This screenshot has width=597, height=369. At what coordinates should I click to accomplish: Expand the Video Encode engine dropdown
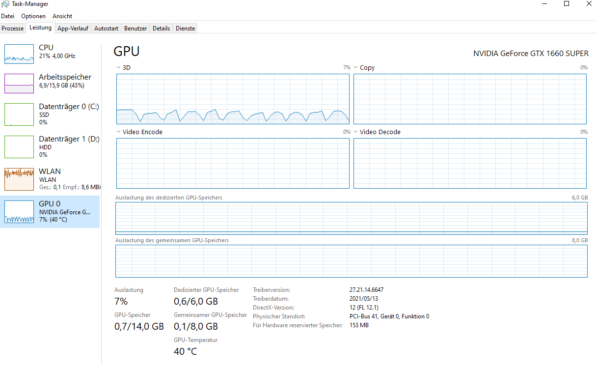pos(119,132)
